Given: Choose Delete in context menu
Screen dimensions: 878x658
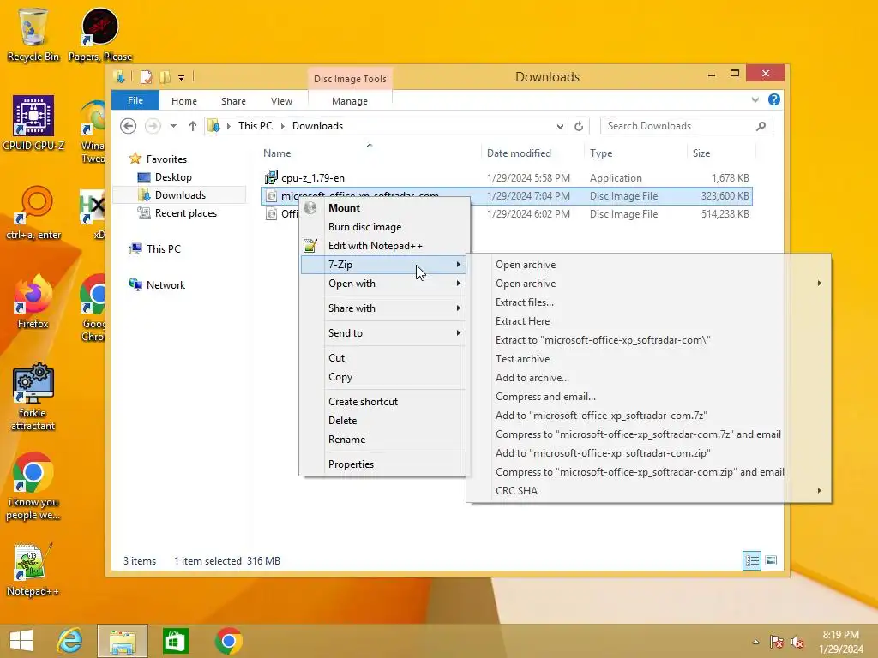Looking at the screenshot, I should [x=383, y=421].
